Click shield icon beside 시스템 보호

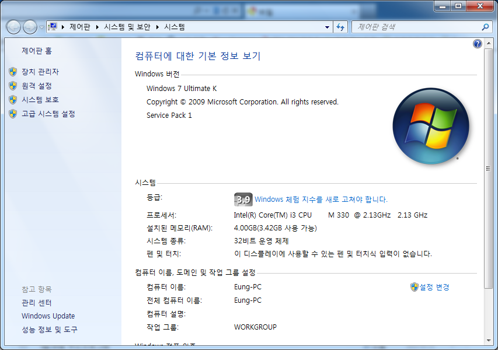point(13,100)
